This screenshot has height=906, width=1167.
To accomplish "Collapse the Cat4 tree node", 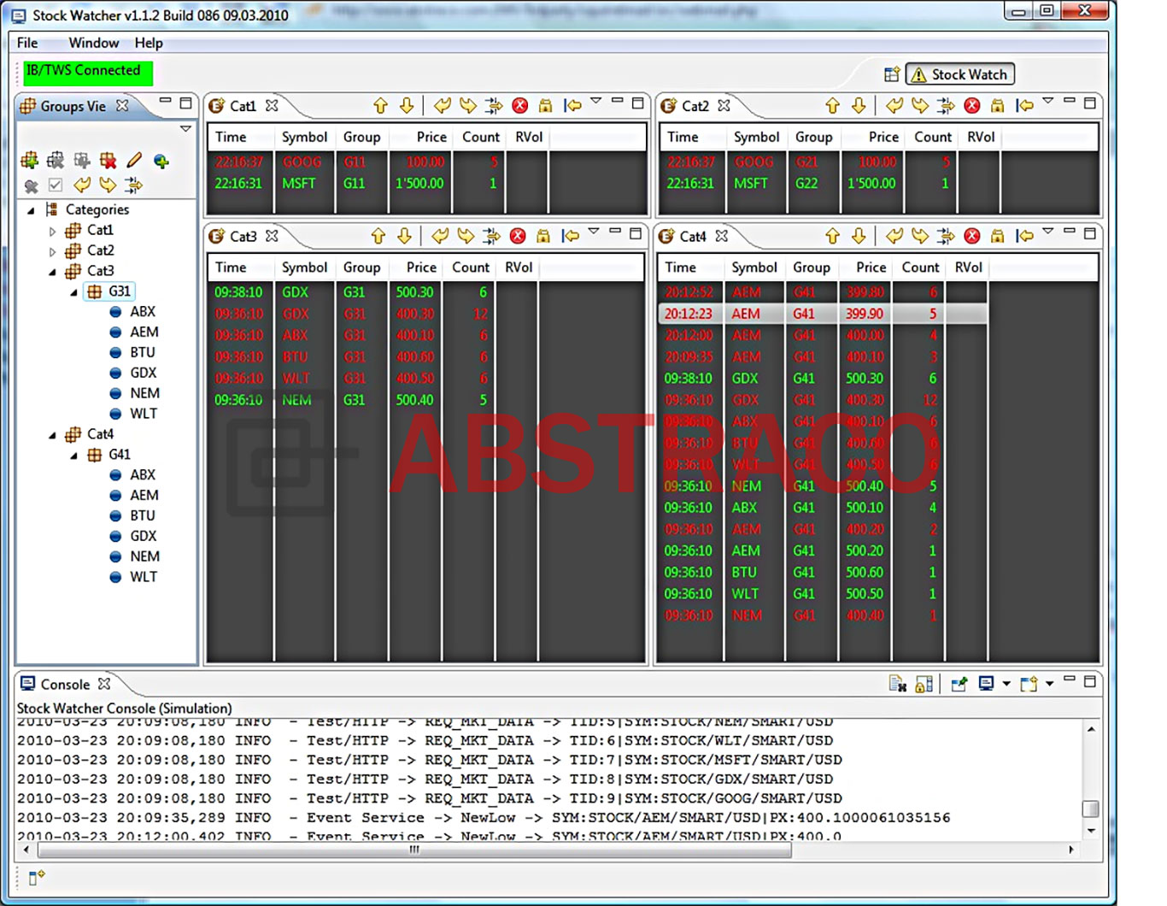I will click(52, 435).
